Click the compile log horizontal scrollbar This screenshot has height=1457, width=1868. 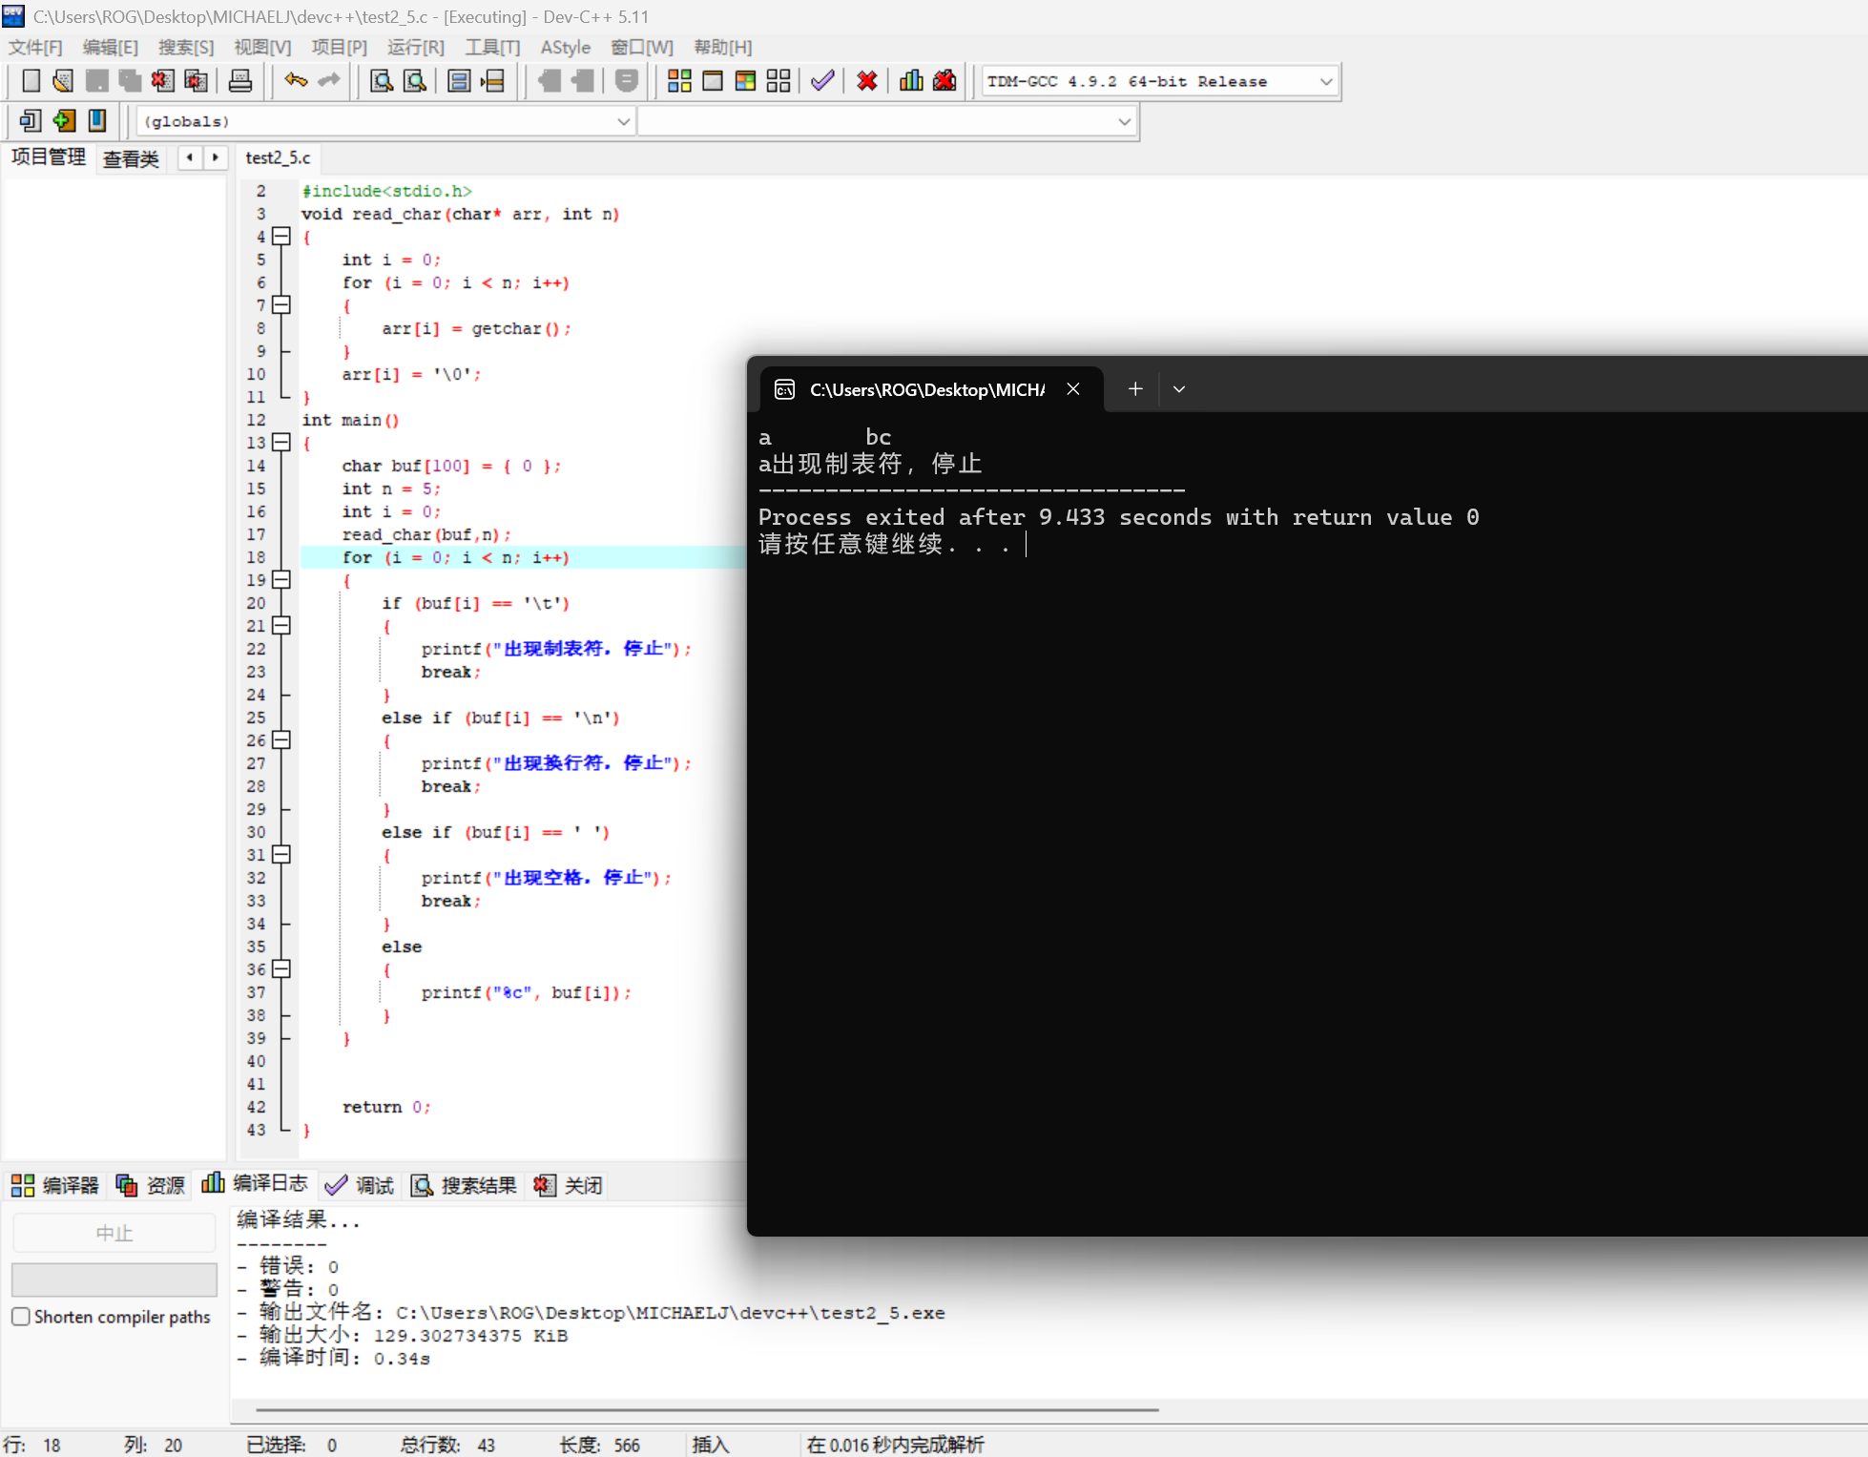click(706, 1409)
